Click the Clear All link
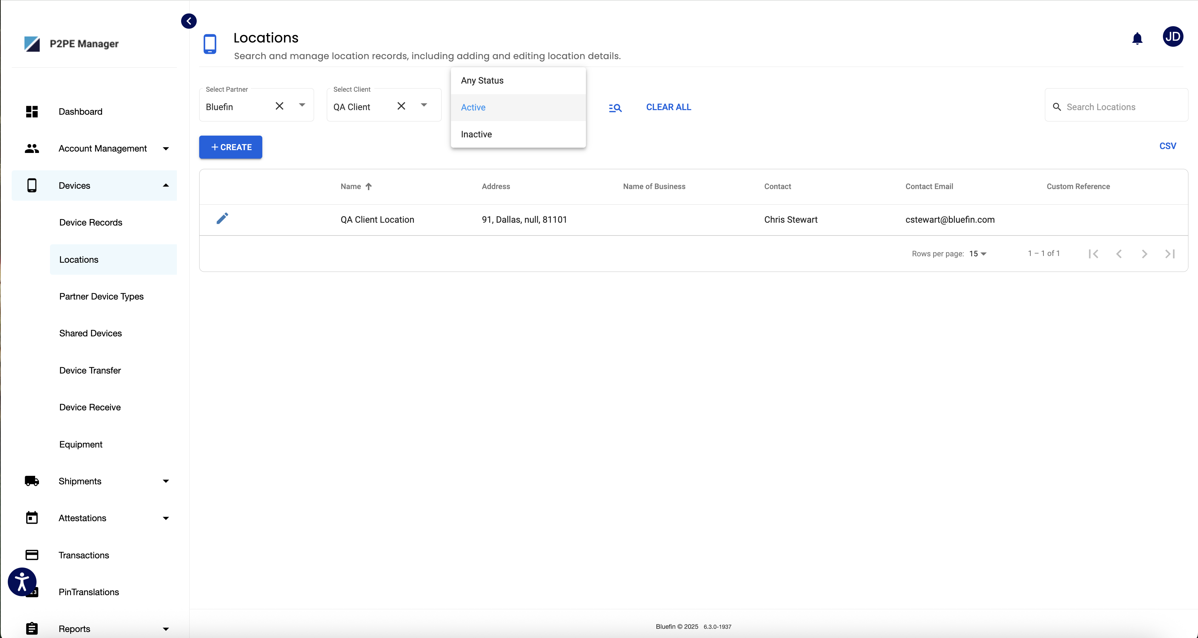This screenshot has width=1198, height=638. coord(668,107)
